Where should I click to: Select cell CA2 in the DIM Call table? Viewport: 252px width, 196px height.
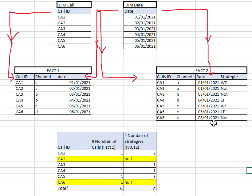(74, 23)
